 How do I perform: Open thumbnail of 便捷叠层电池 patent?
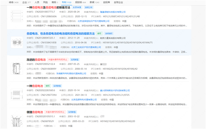point(17,121)
